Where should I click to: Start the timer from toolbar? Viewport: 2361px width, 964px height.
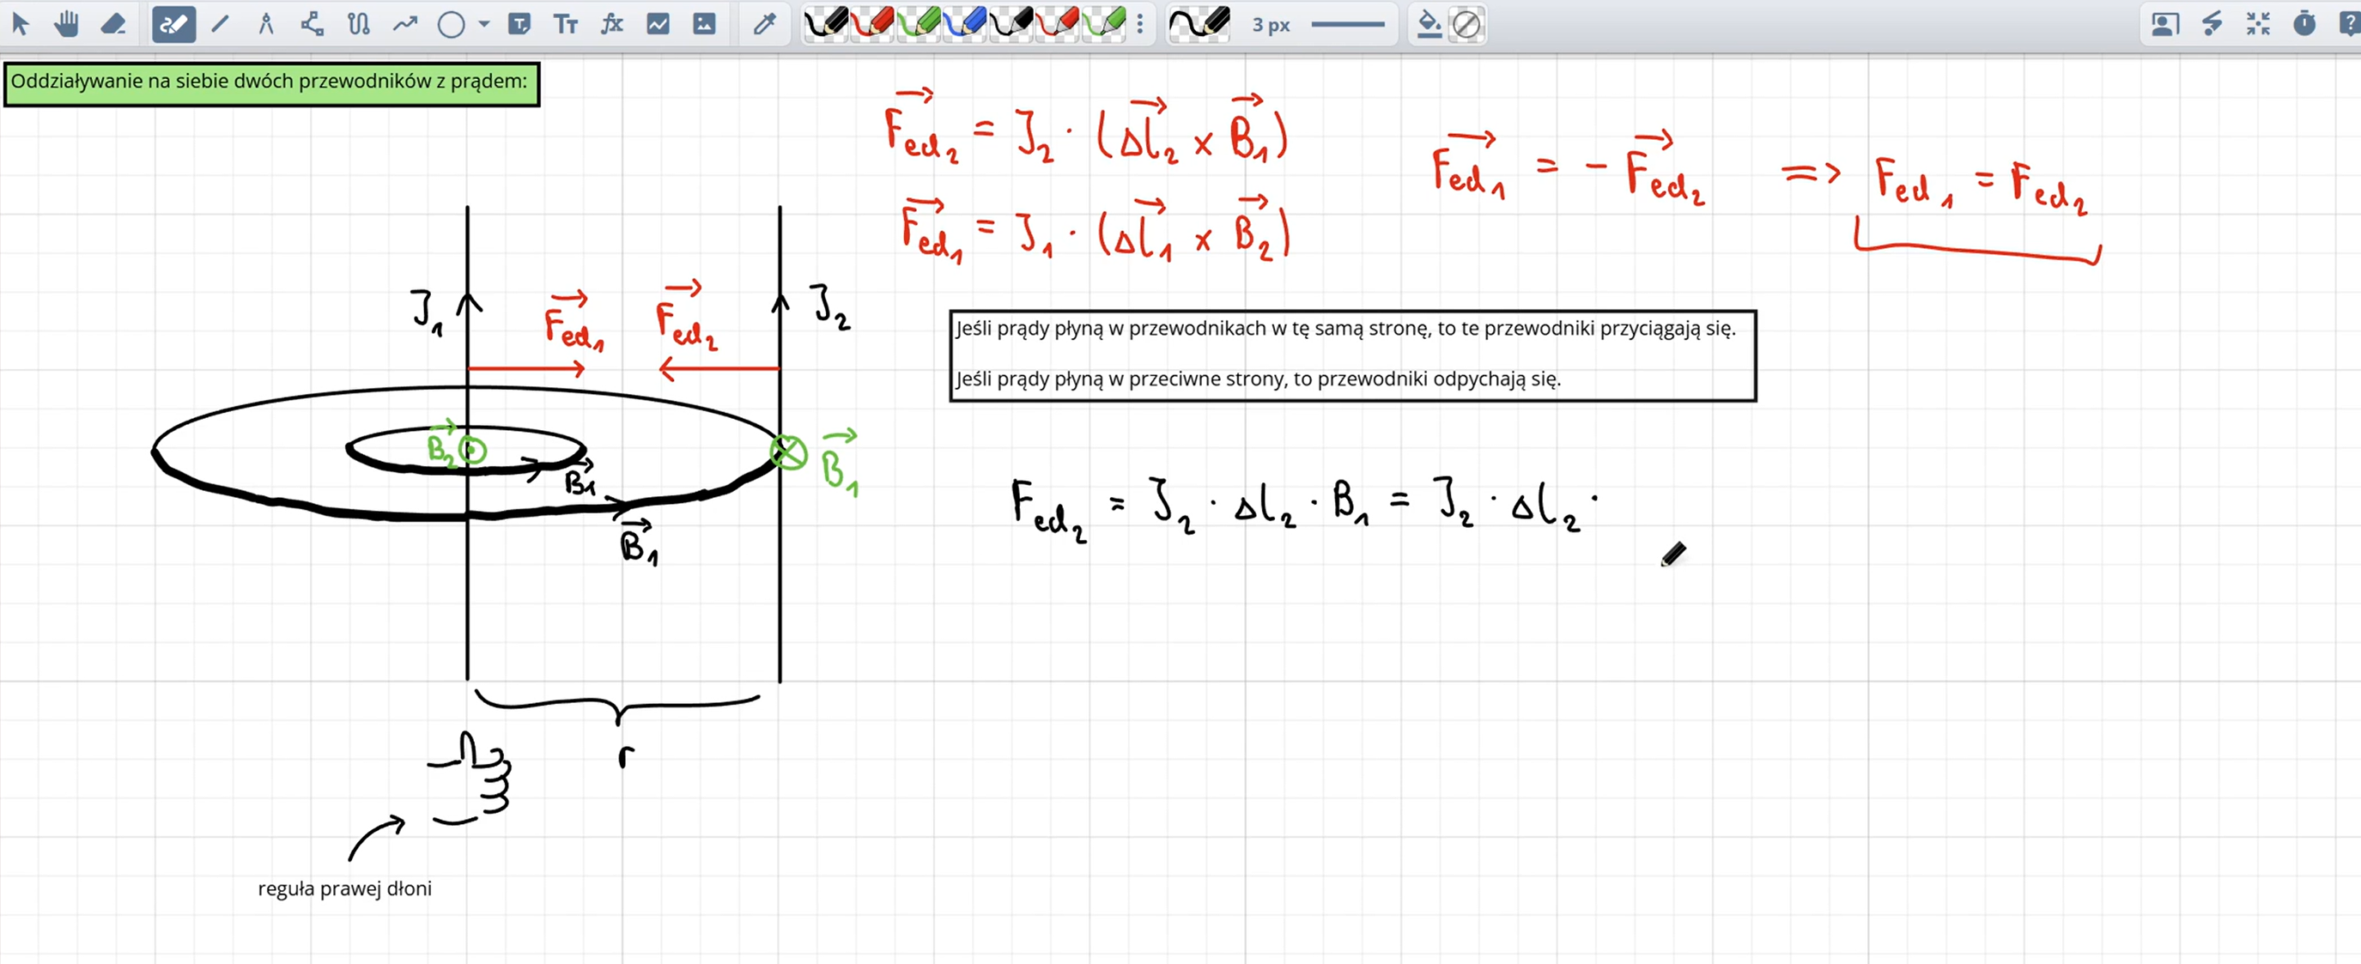click(2303, 24)
